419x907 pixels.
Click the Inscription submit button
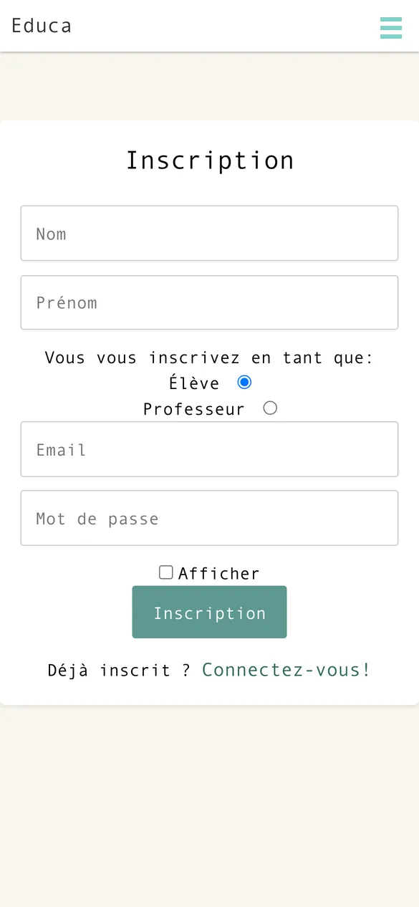coord(209,612)
